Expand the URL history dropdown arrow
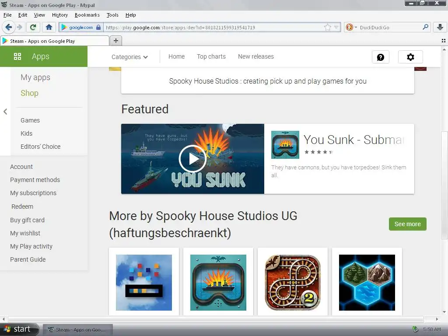This screenshot has width=448, height=336. click(x=336, y=28)
